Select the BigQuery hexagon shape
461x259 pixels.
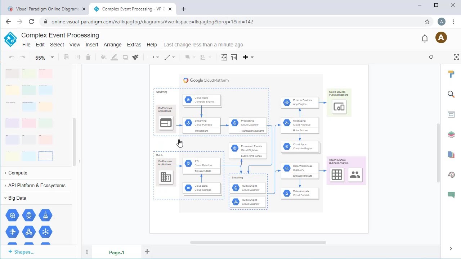[x=12, y=215]
